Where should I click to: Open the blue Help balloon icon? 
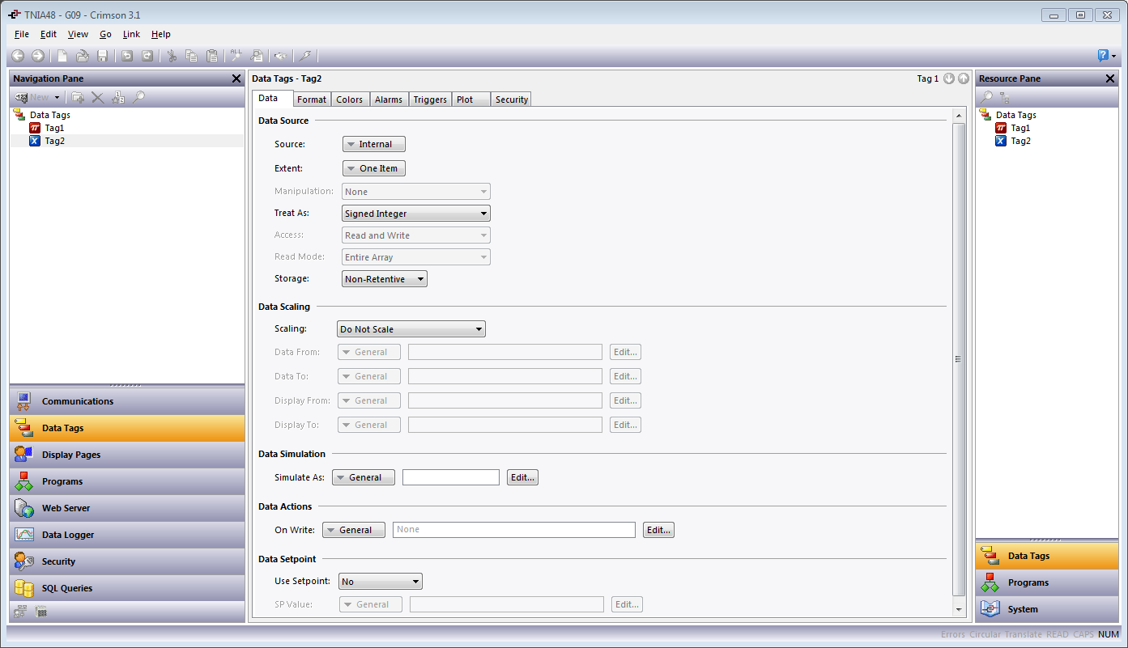1103,56
